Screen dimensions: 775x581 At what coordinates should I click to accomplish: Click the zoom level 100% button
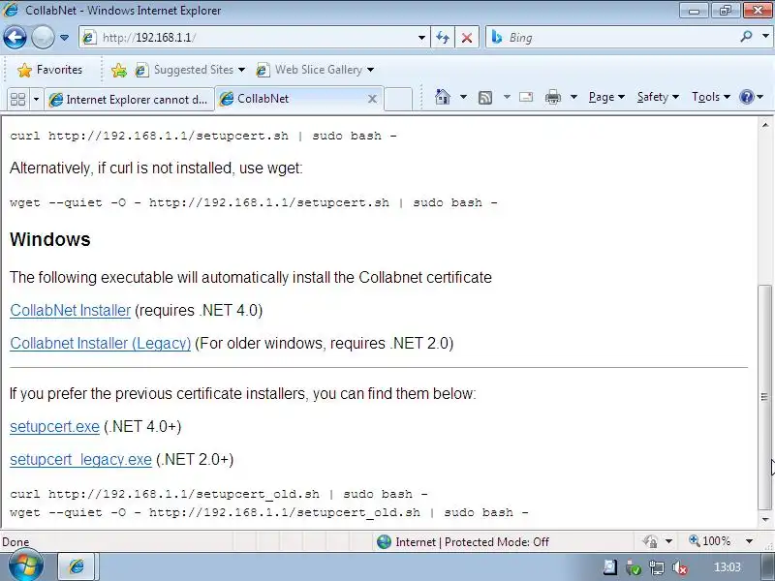pyautogui.click(x=709, y=541)
